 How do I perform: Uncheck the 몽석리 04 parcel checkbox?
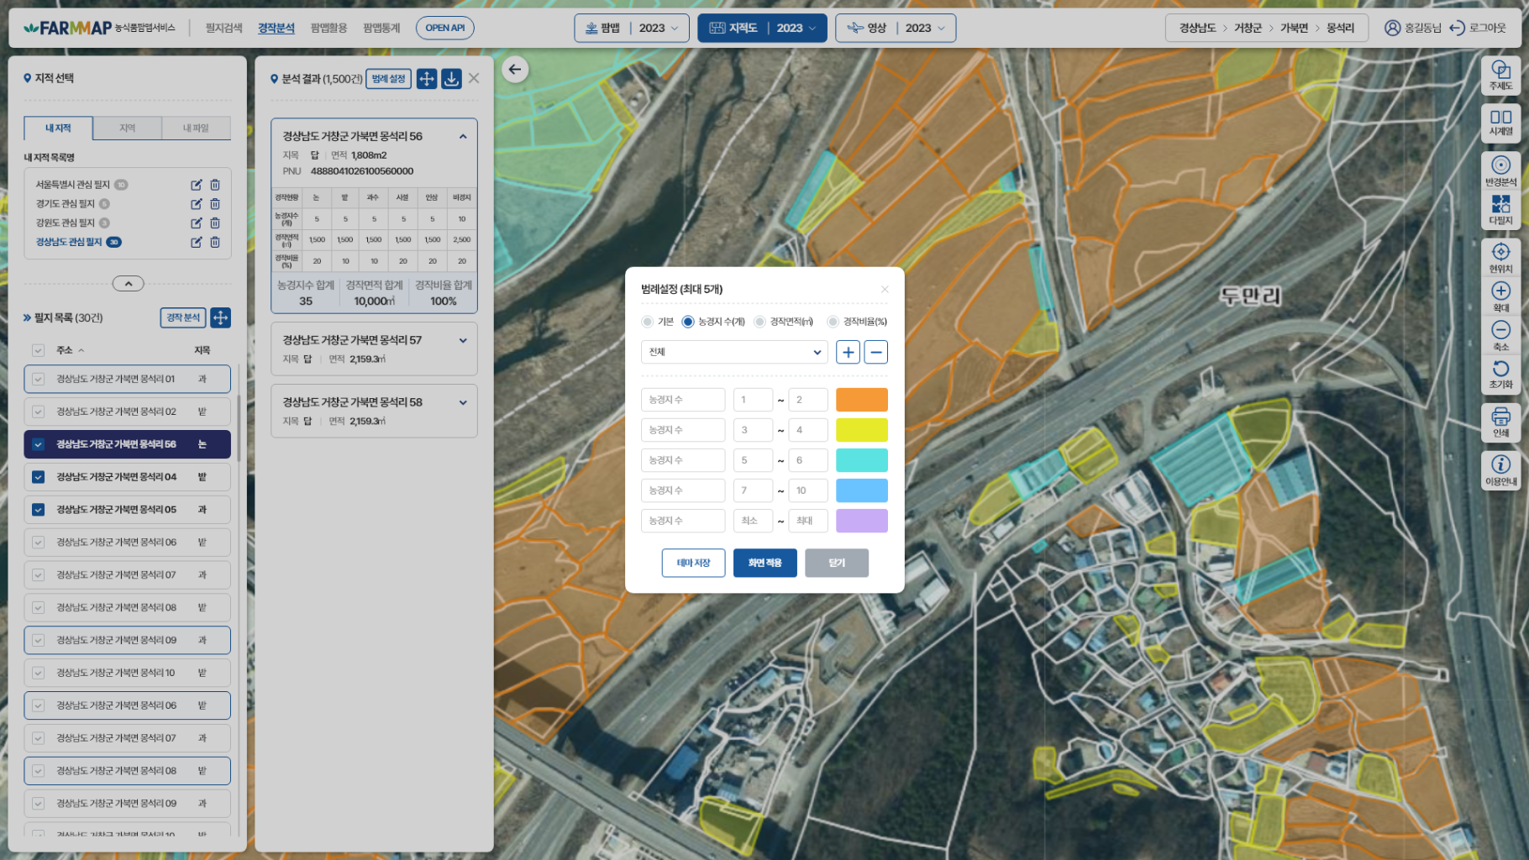(x=38, y=477)
